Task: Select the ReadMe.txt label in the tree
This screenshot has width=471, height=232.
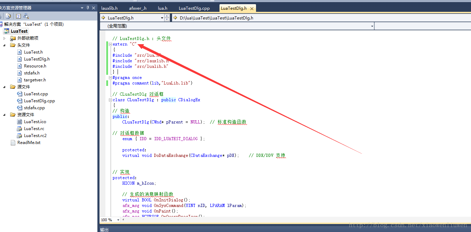Action: 29,142
